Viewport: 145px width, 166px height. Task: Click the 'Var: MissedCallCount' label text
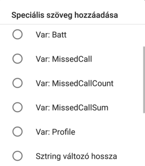(x=75, y=83)
